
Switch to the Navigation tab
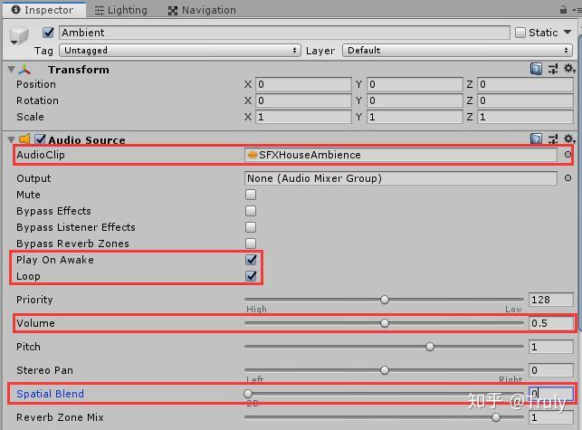click(202, 10)
